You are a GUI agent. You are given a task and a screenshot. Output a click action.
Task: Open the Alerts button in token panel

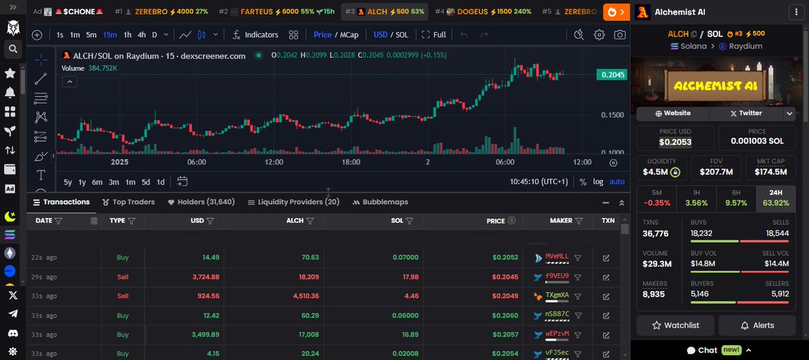(x=757, y=325)
